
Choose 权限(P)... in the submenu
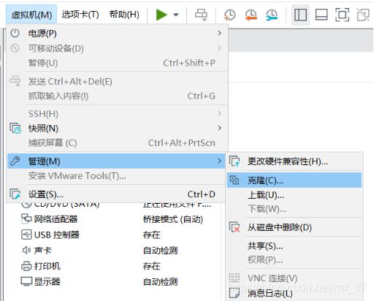click(294, 260)
